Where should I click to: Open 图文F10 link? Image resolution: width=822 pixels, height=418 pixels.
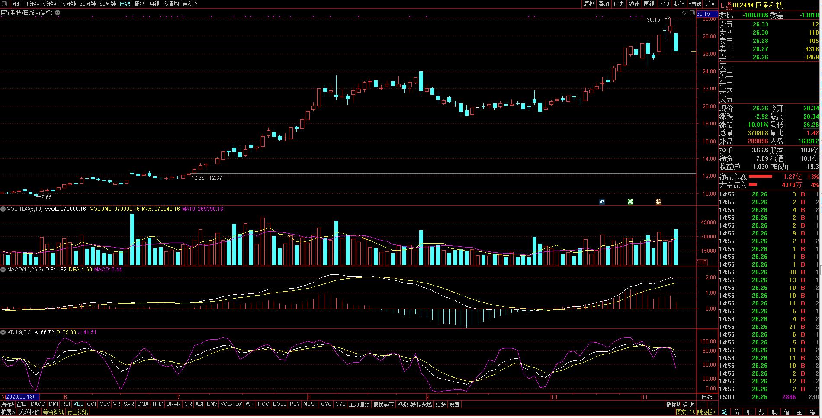point(686,412)
